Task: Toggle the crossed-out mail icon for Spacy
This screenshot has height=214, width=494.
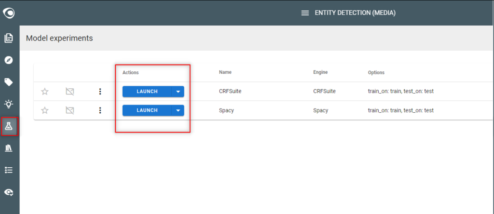Action: tap(69, 110)
